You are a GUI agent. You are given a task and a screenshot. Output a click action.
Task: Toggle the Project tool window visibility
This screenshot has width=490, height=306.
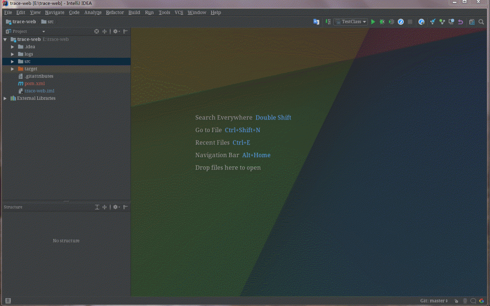(x=7, y=301)
